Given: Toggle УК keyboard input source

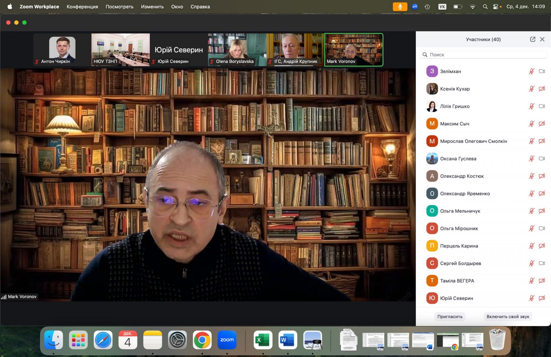Looking at the screenshot, I should tap(442, 7).
